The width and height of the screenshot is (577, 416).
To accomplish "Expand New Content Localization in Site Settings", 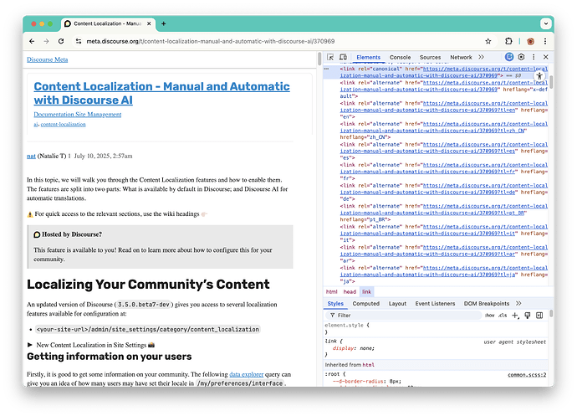I will click(x=91, y=345).
